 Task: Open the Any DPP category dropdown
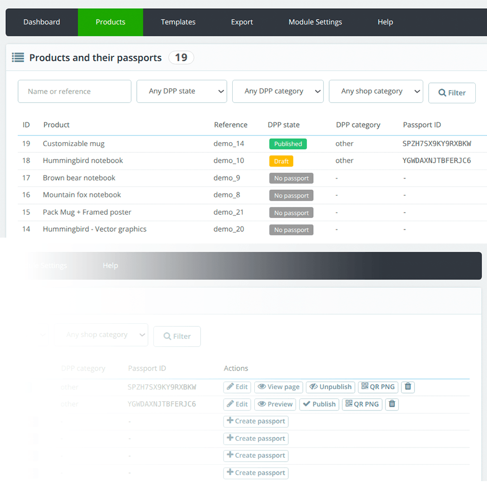278,92
